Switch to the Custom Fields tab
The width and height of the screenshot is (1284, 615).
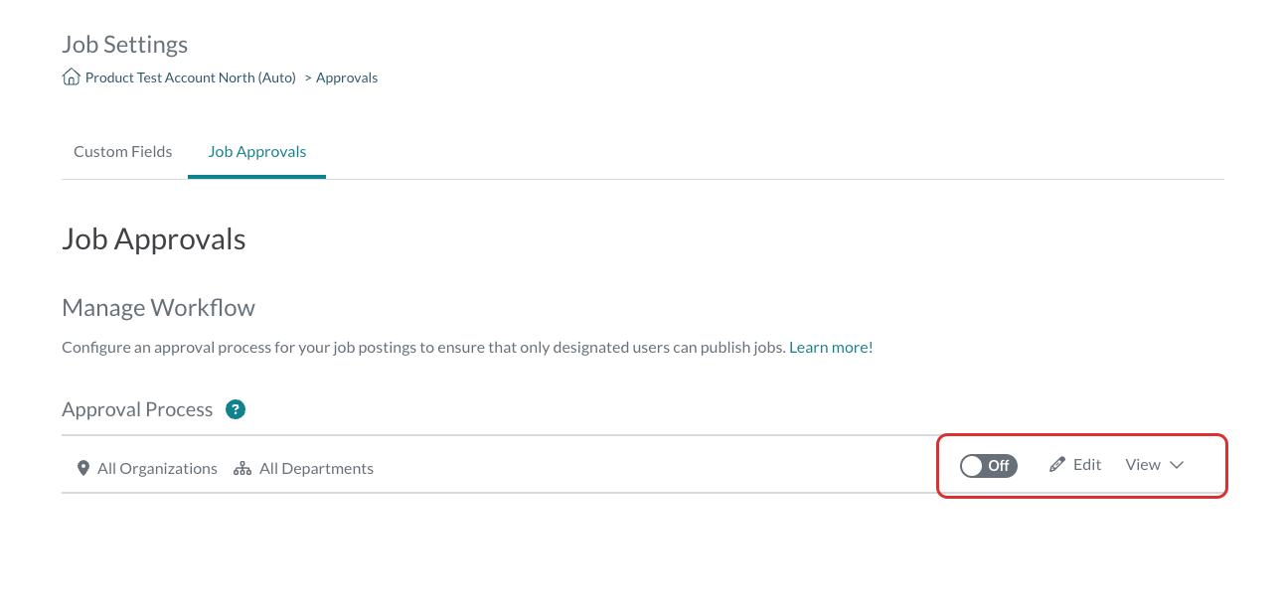[x=123, y=152]
